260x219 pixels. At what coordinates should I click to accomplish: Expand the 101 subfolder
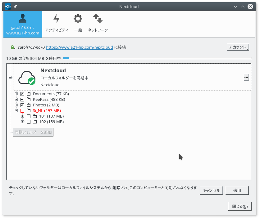coord(23,116)
